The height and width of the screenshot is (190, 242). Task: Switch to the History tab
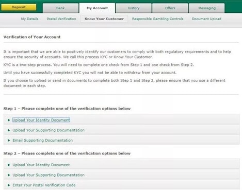click(x=134, y=8)
